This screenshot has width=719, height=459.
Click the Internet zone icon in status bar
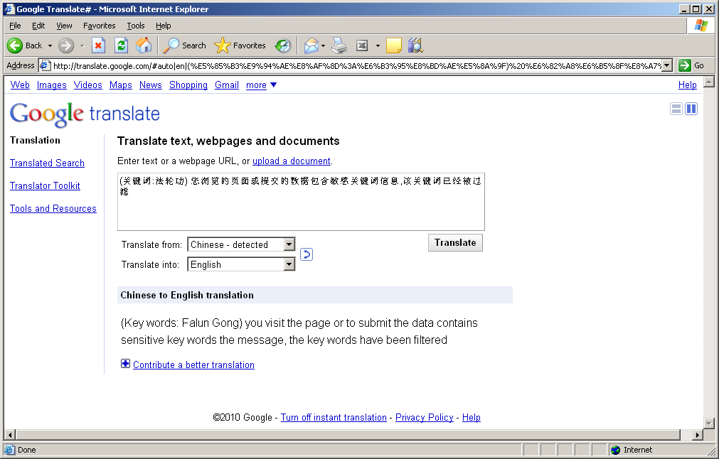tap(616, 450)
